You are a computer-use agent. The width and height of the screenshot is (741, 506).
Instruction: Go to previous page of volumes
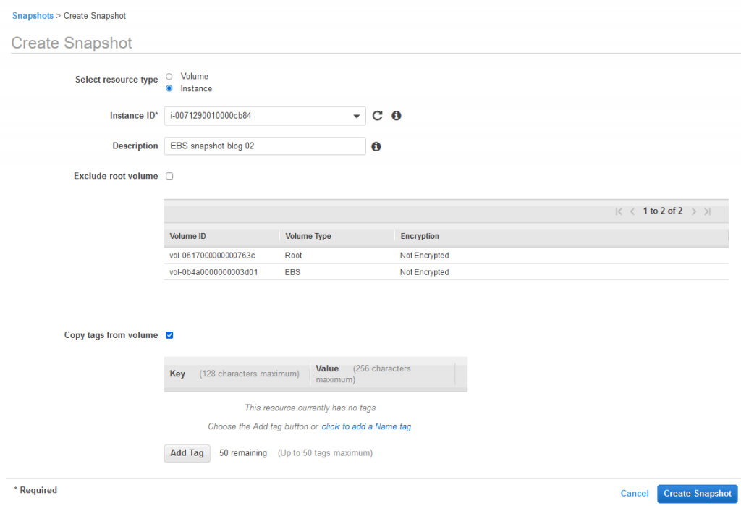point(632,211)
